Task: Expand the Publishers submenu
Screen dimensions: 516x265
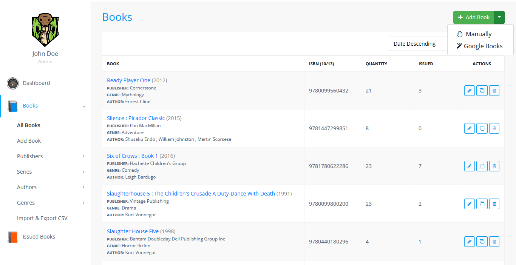Action: point(30,156)
